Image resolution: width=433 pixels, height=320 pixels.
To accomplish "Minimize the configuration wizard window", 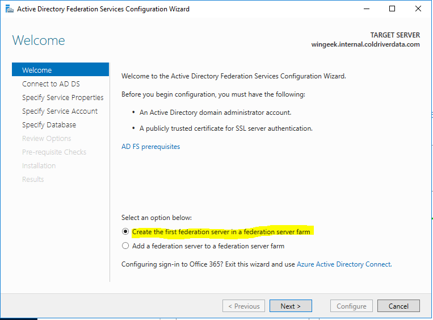I will (x=365, y=9).
